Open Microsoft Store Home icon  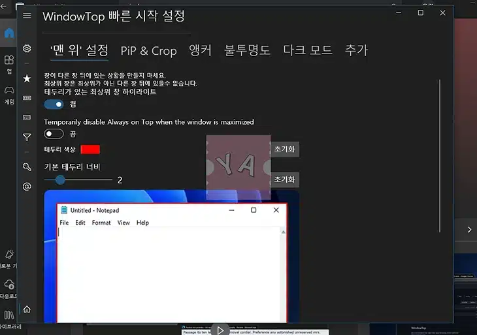click(x=9, y=33)
